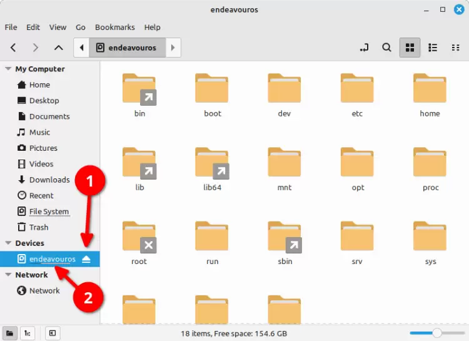The height and width of the screenshot is (341, 469).
Task: Select the home folder icon
Action: (x=430, y=88)
